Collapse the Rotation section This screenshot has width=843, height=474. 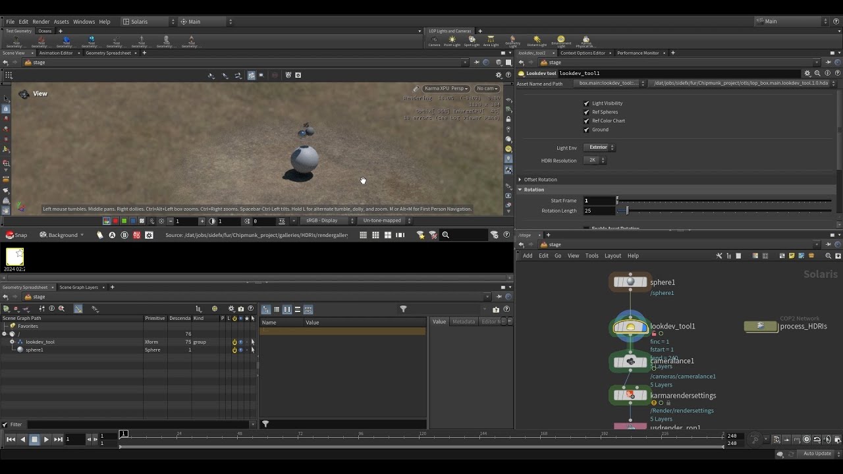click(x=520, y=190)
